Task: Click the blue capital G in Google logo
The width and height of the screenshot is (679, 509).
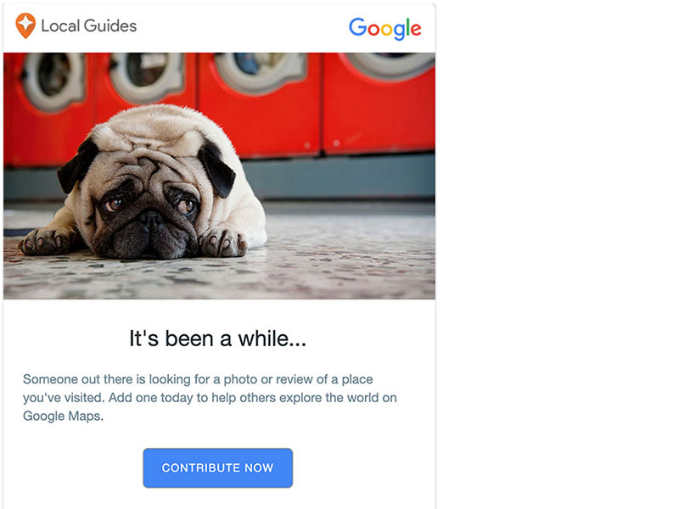Action: pos(358,27)
